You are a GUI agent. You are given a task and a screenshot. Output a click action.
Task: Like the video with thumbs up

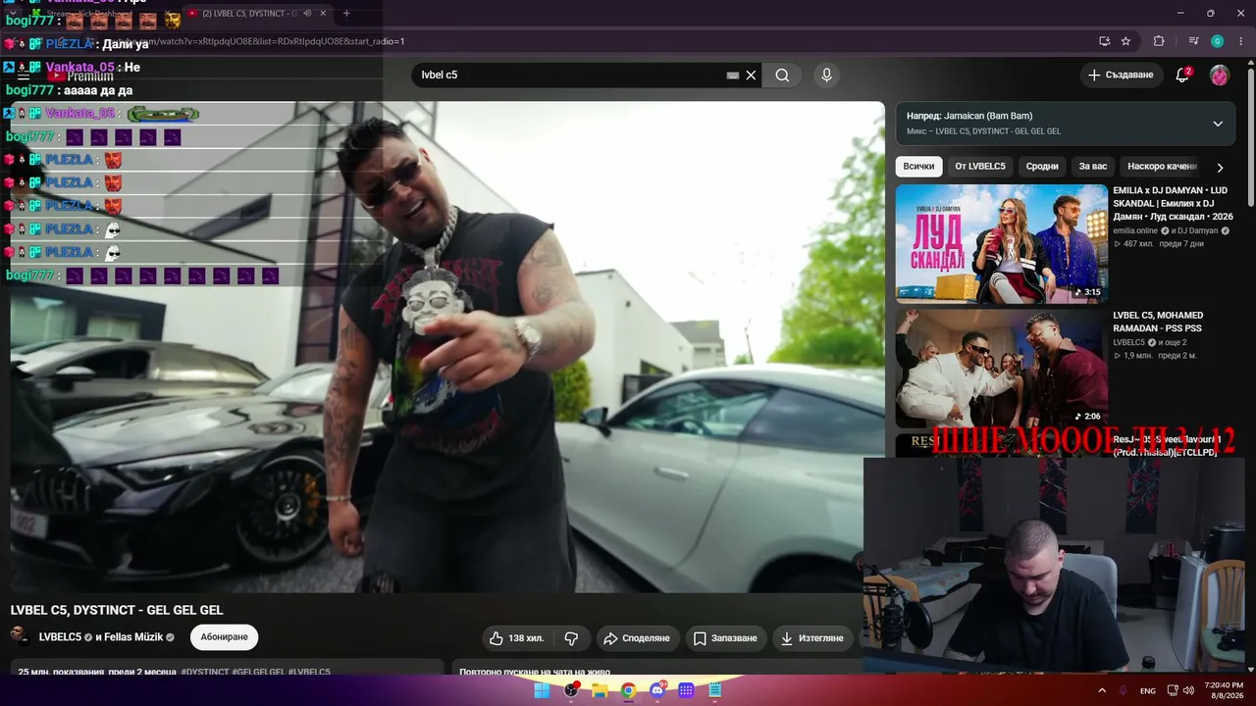click(x=516, y=638)
